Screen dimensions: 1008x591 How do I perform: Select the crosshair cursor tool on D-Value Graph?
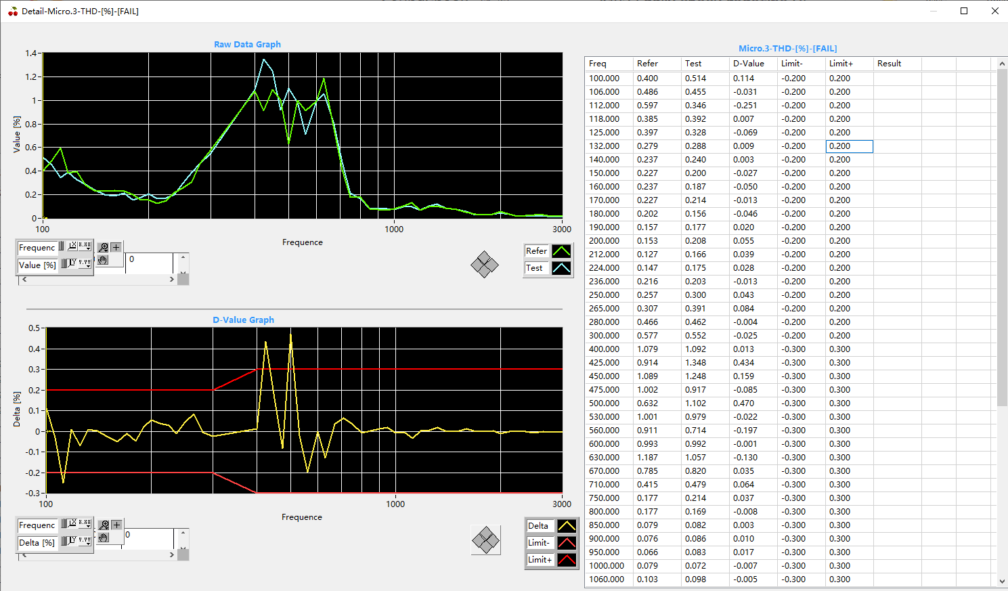click(x=116, y=525)
